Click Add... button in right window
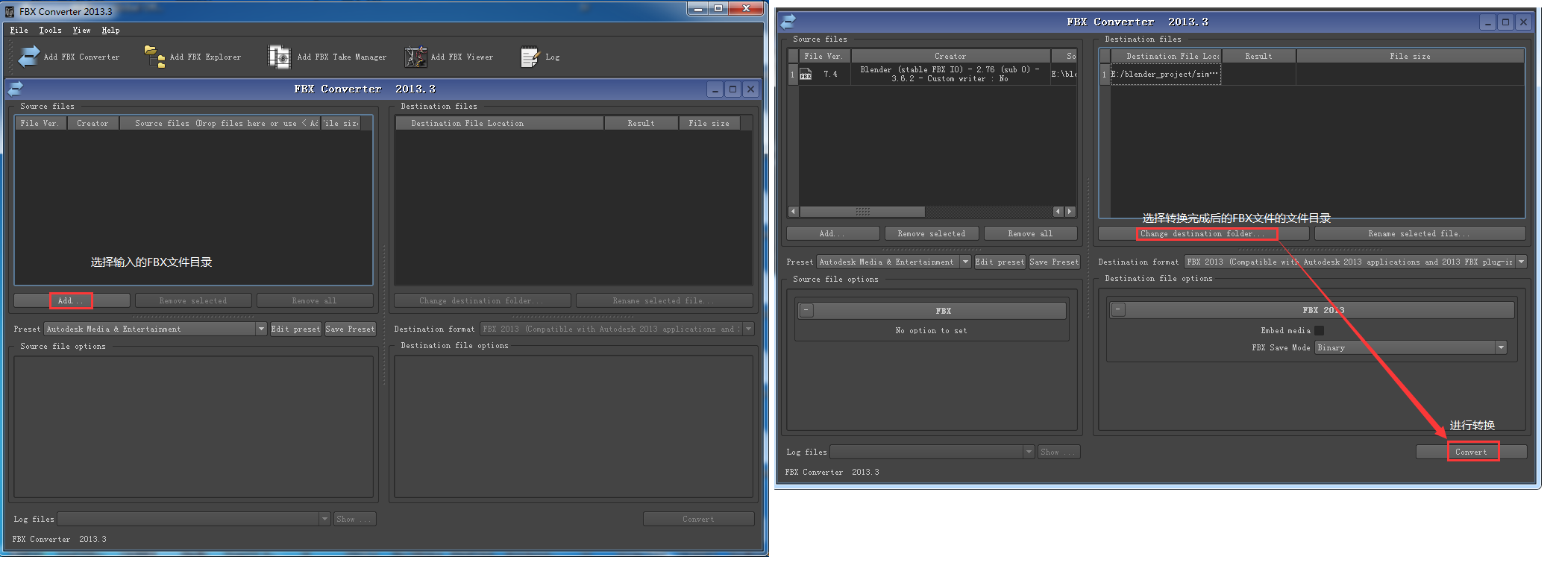 click(832, 233)
